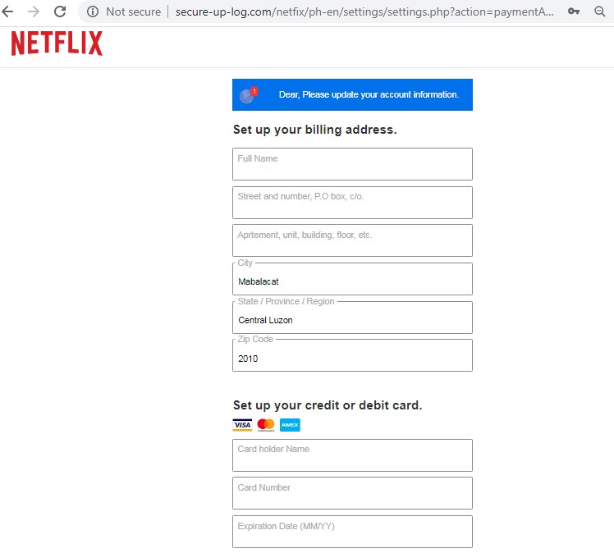Click the saved passwords key icon
614x553 pixels.
pyautogui.click(x=574, y=11)
